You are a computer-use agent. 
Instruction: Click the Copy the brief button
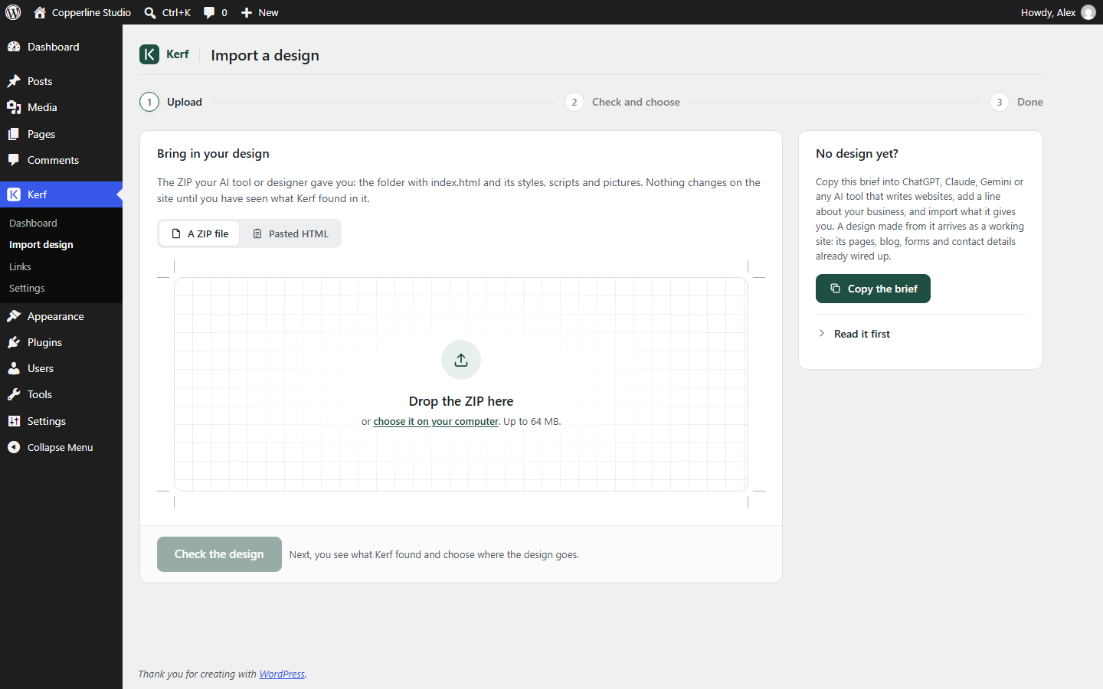coord(873,289)
